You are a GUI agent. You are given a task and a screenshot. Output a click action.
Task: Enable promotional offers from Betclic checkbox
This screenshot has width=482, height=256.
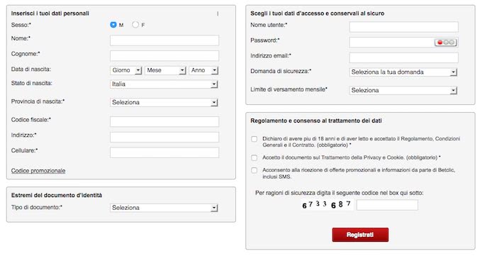coord(254,170)
